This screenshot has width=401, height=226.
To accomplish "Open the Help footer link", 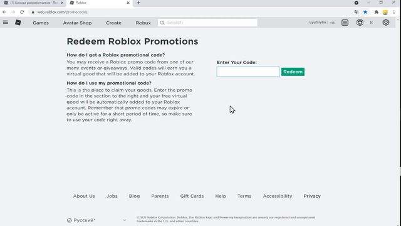I will click(x=221, y=196).
